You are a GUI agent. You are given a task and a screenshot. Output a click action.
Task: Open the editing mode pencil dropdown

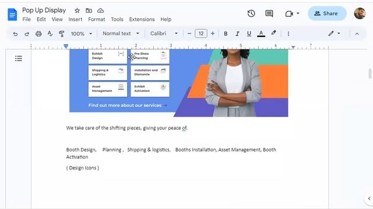pos(334,34)
